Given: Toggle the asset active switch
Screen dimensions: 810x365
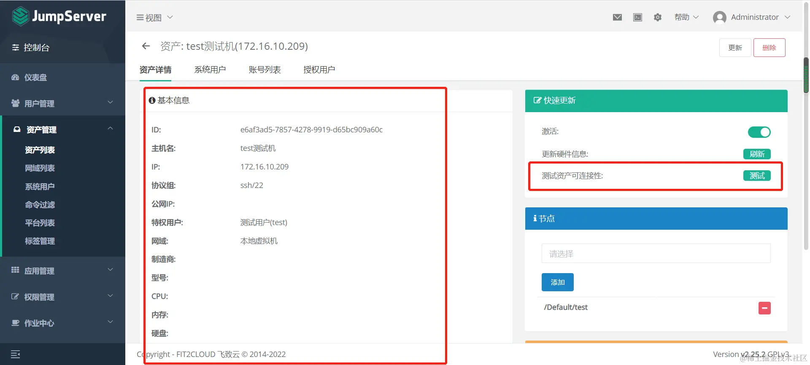Looking at the screenshot, I should click(x=759, y=132).
